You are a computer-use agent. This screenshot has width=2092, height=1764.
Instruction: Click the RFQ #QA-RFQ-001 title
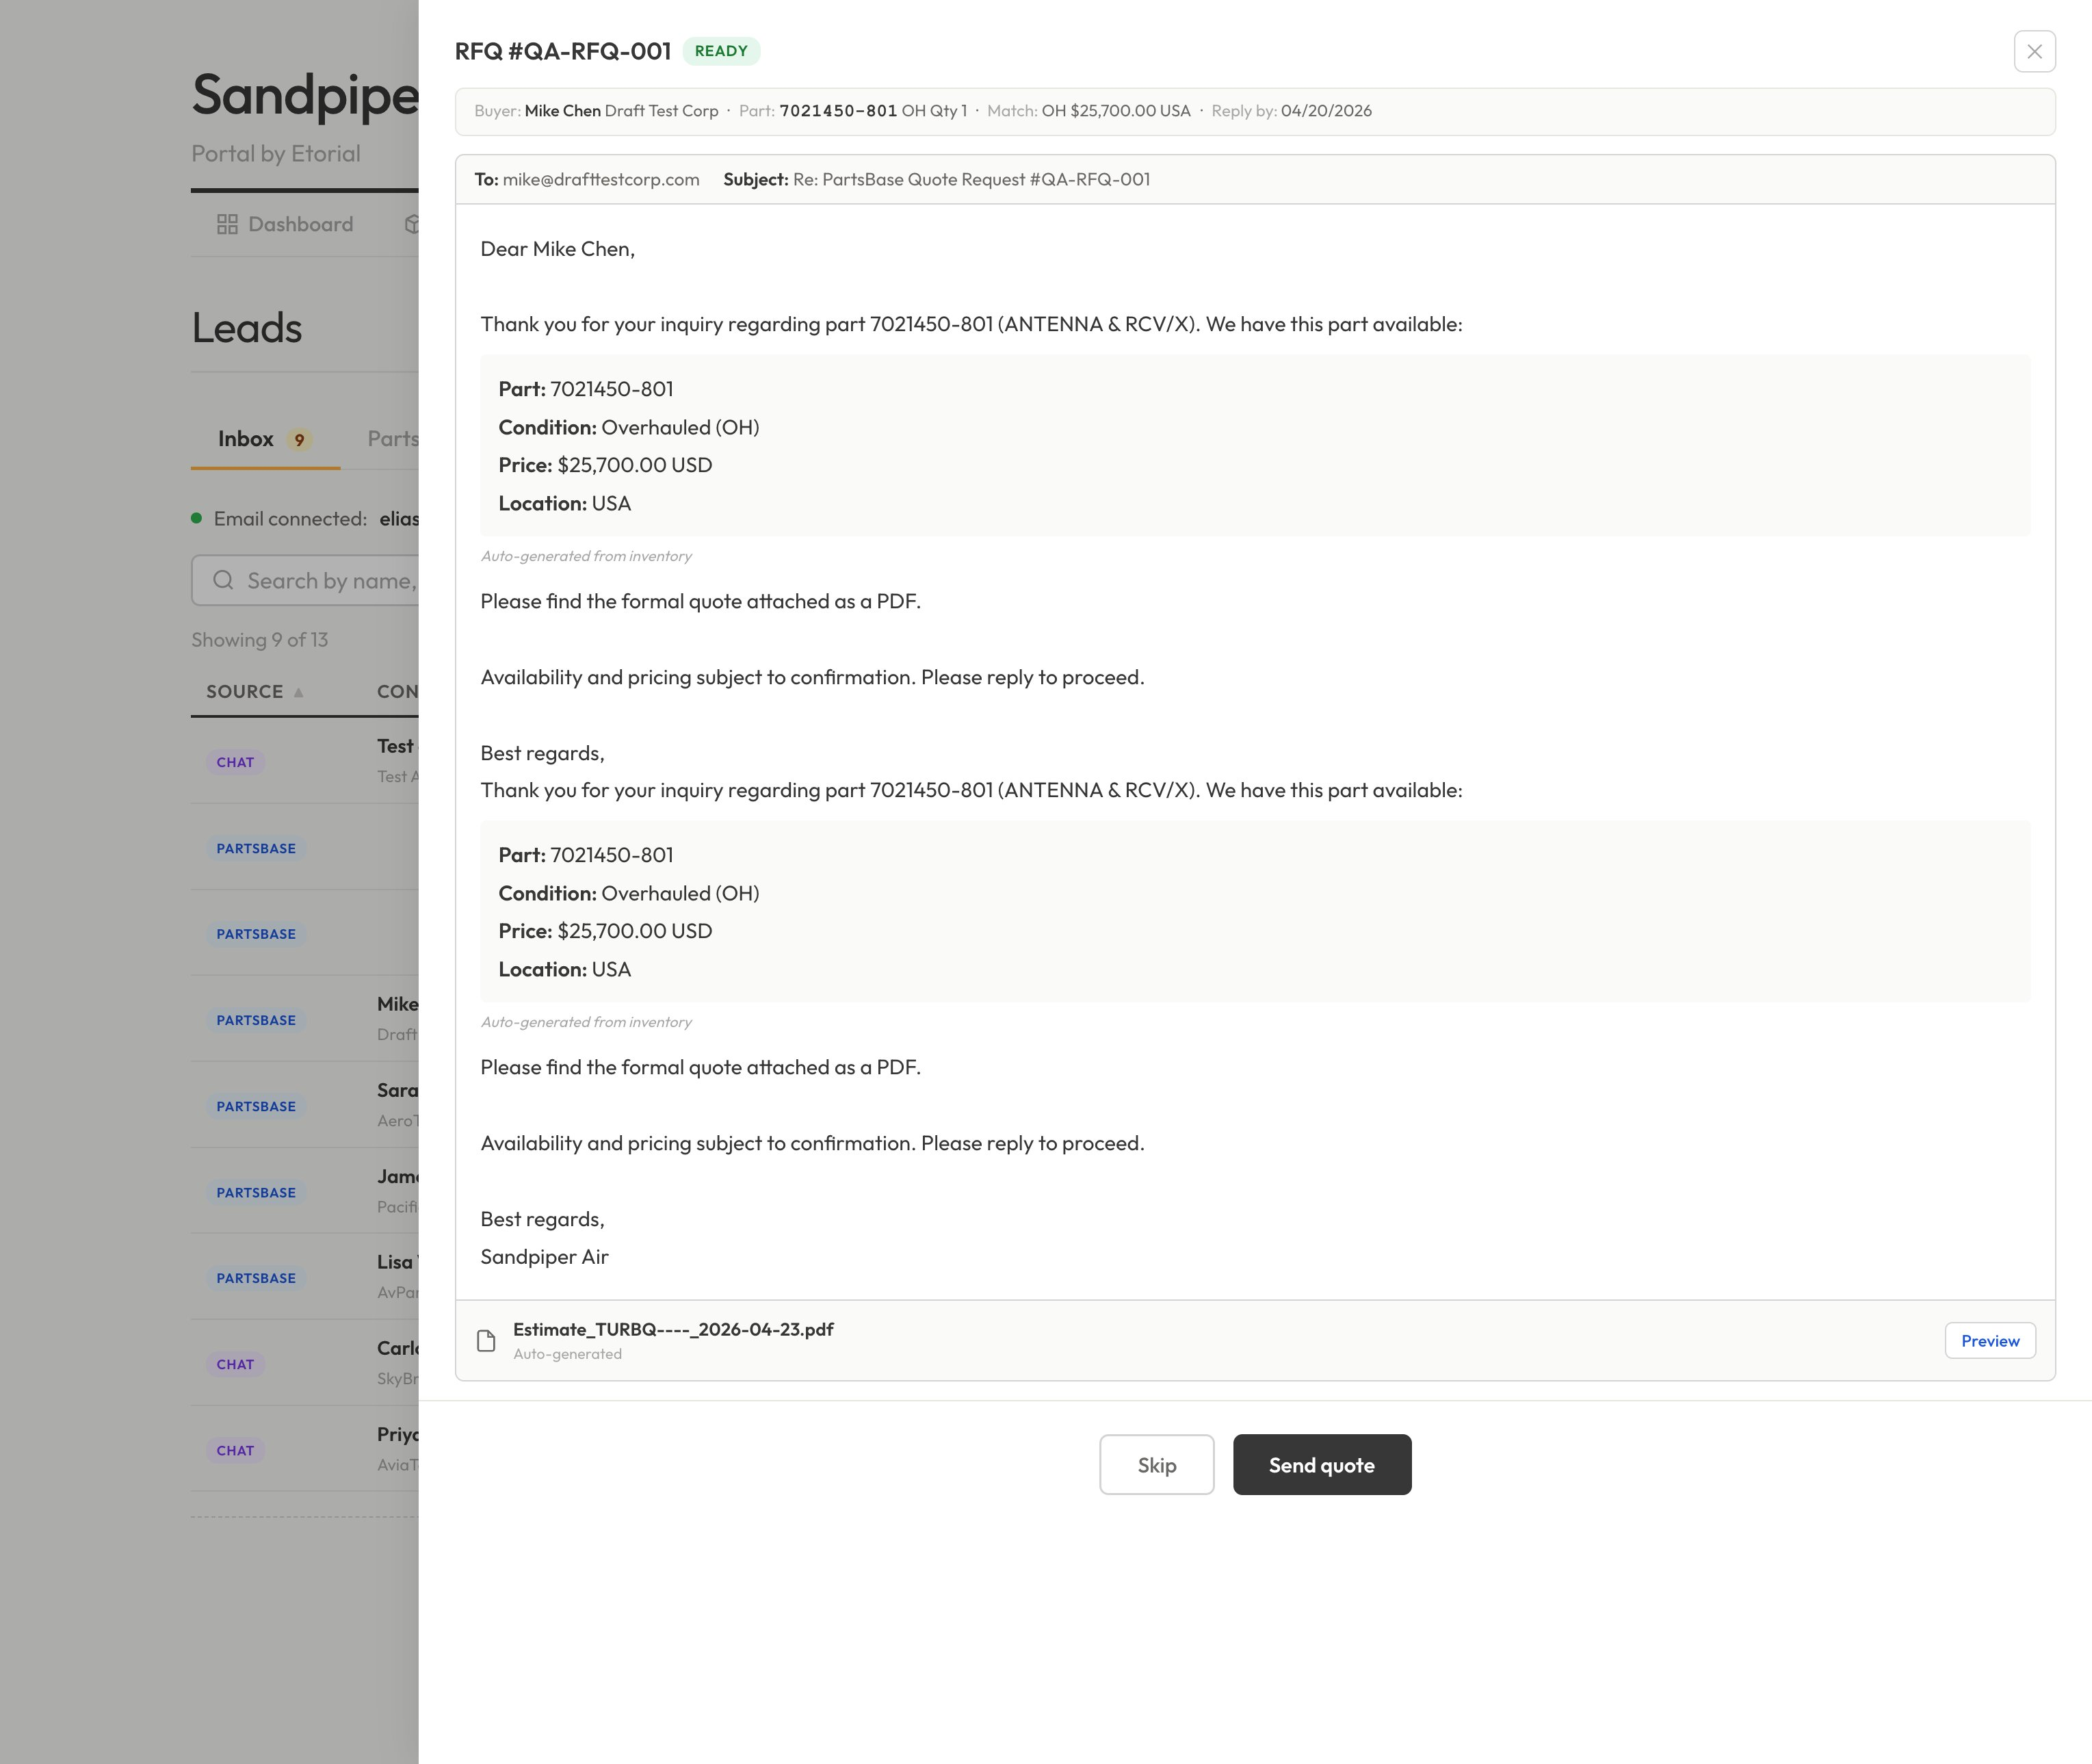click(x=563, y=51)
